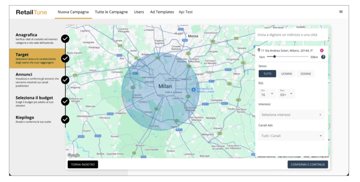The height and width of the screenshot is (182, 360).
Task: Select UOMINI gender option
Action: tap(287, 74)
